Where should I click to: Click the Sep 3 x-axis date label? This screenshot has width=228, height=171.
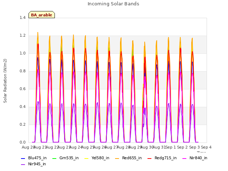[195, 147]
